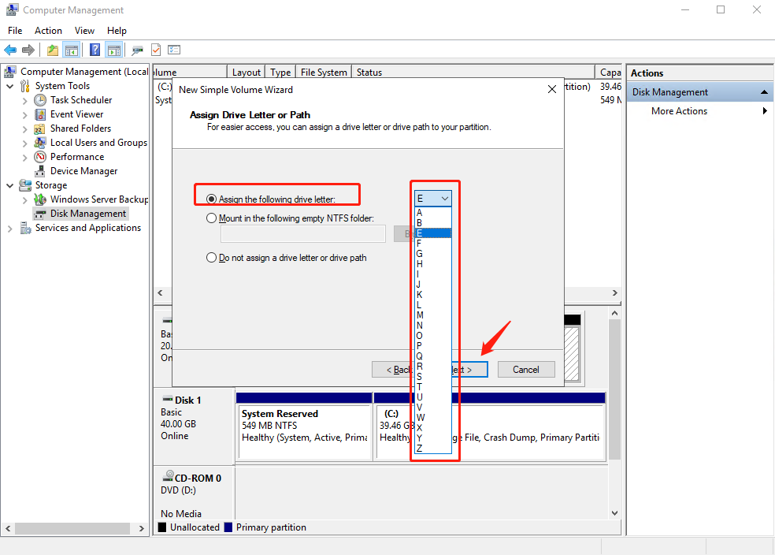Choose drive letter M from the list

(433, 315)
